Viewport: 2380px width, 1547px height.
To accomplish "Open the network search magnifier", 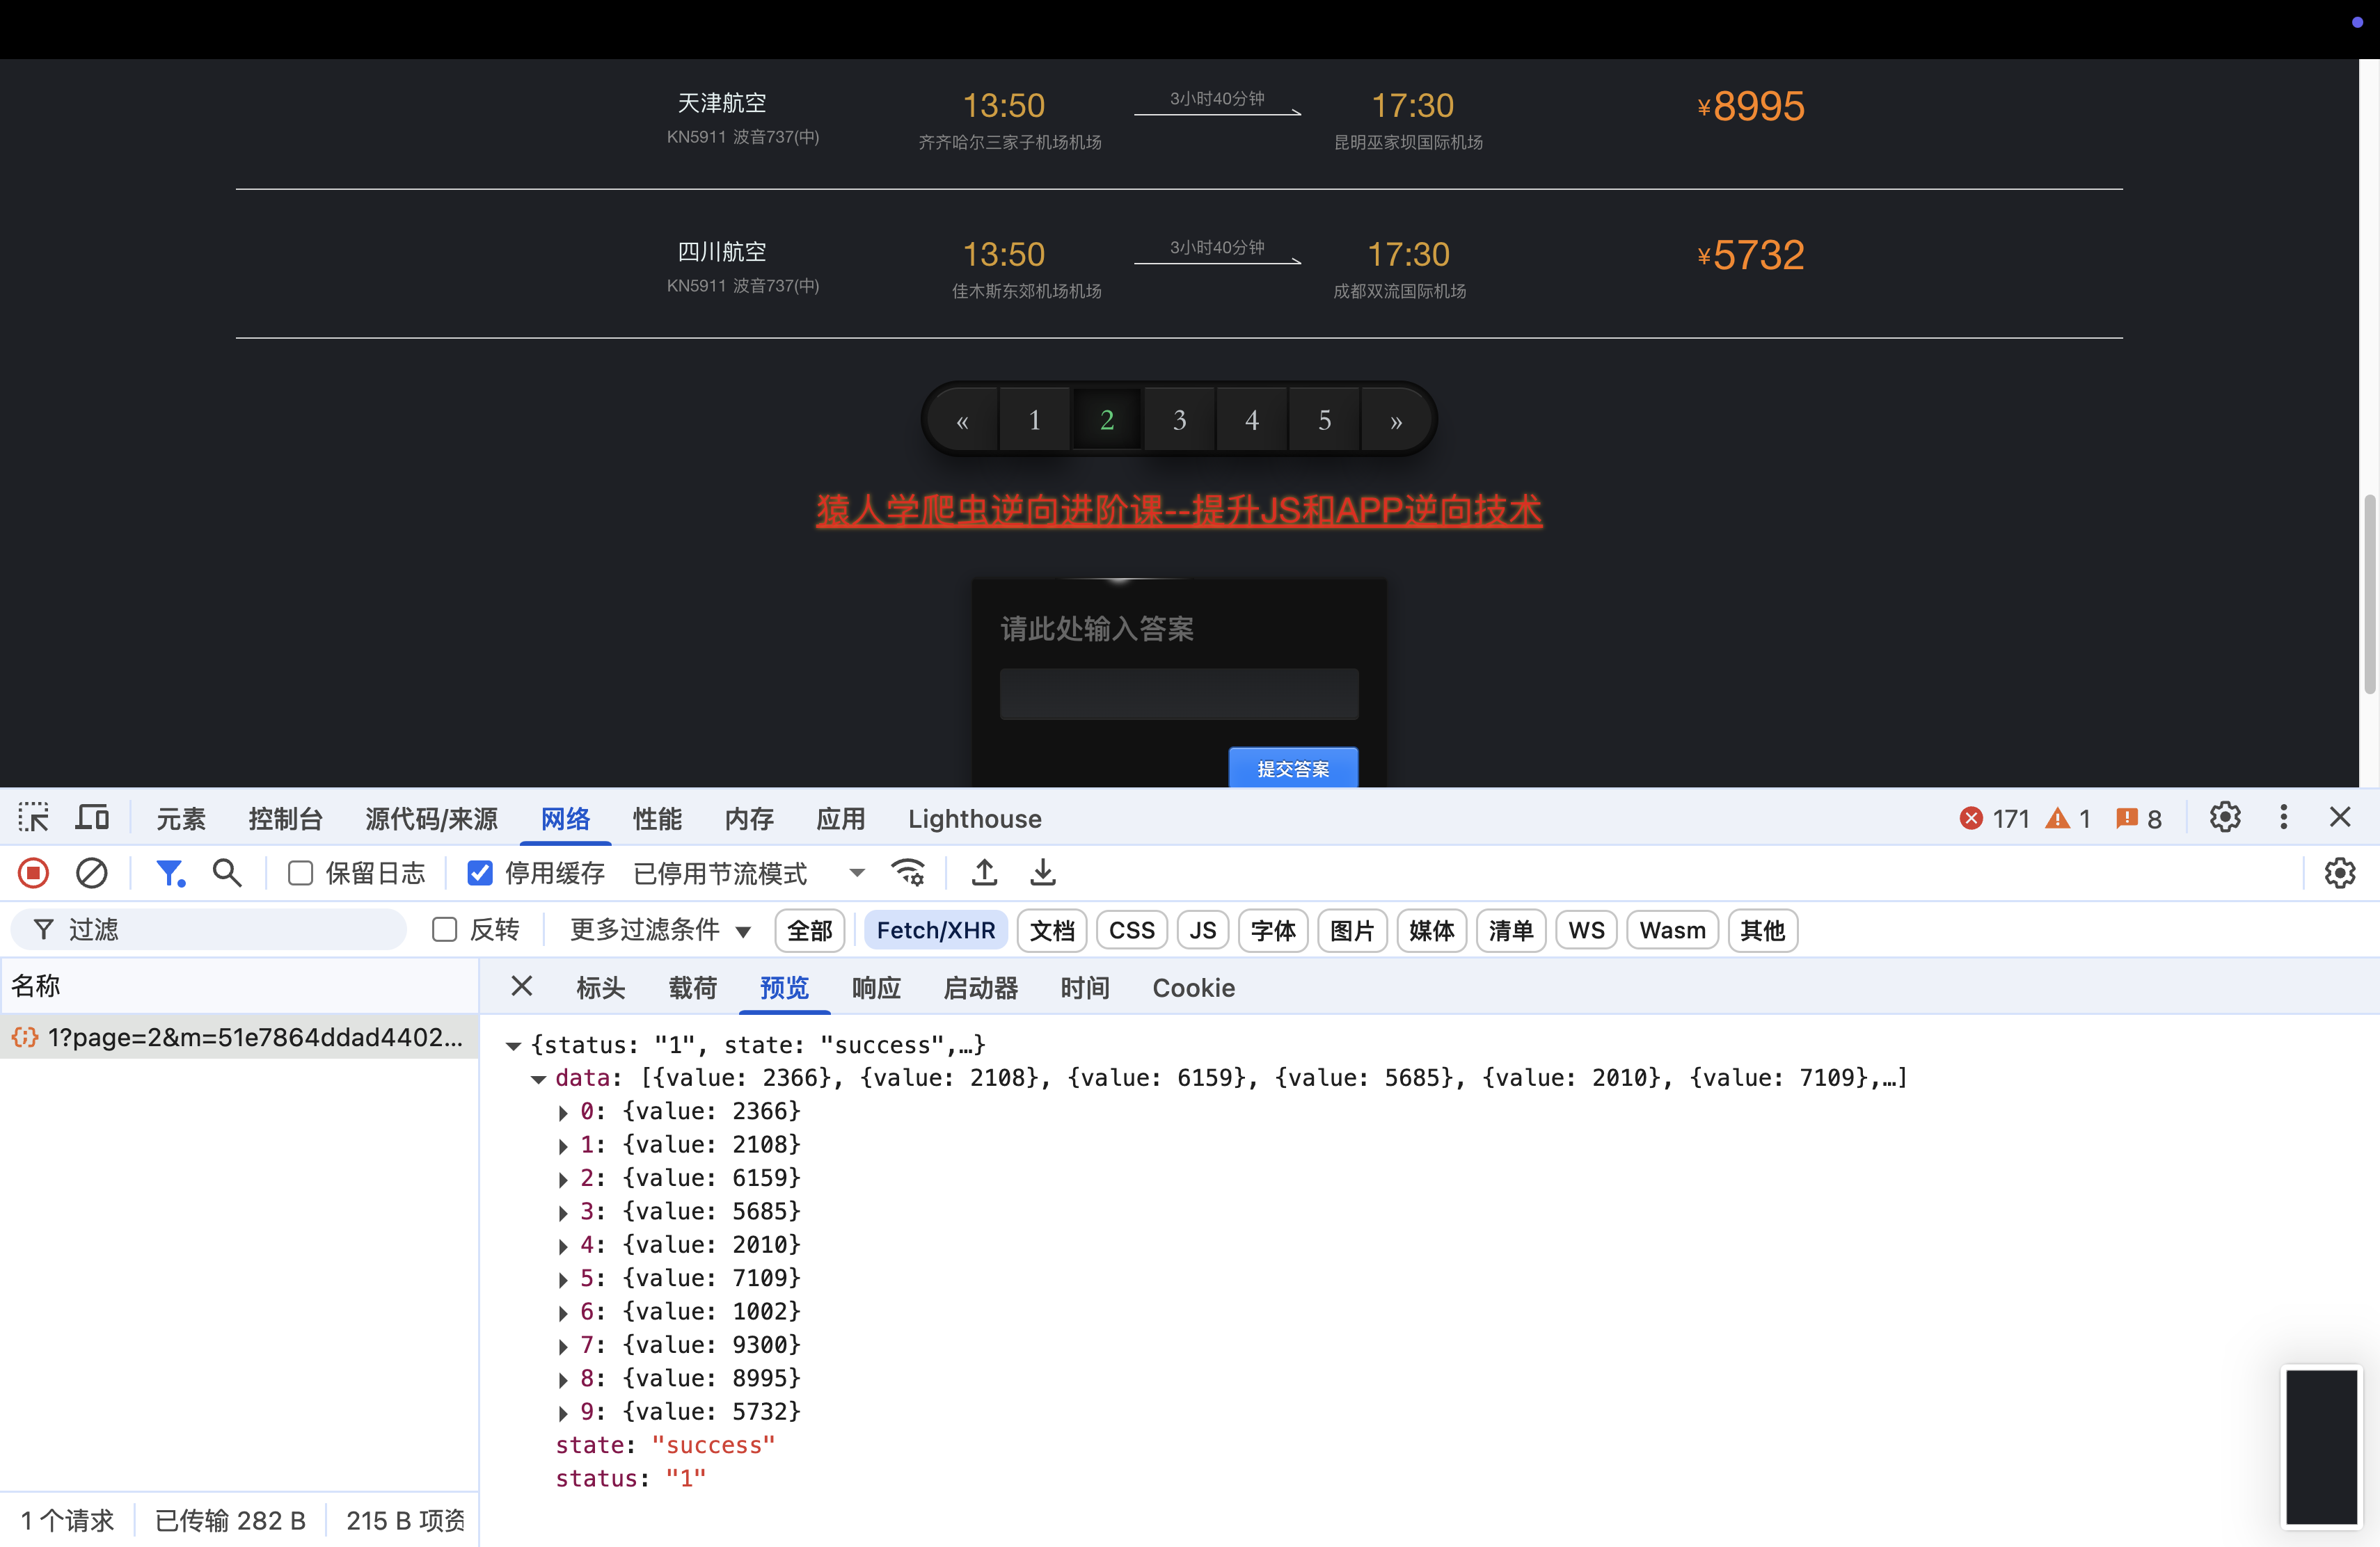I will [227, 872].
